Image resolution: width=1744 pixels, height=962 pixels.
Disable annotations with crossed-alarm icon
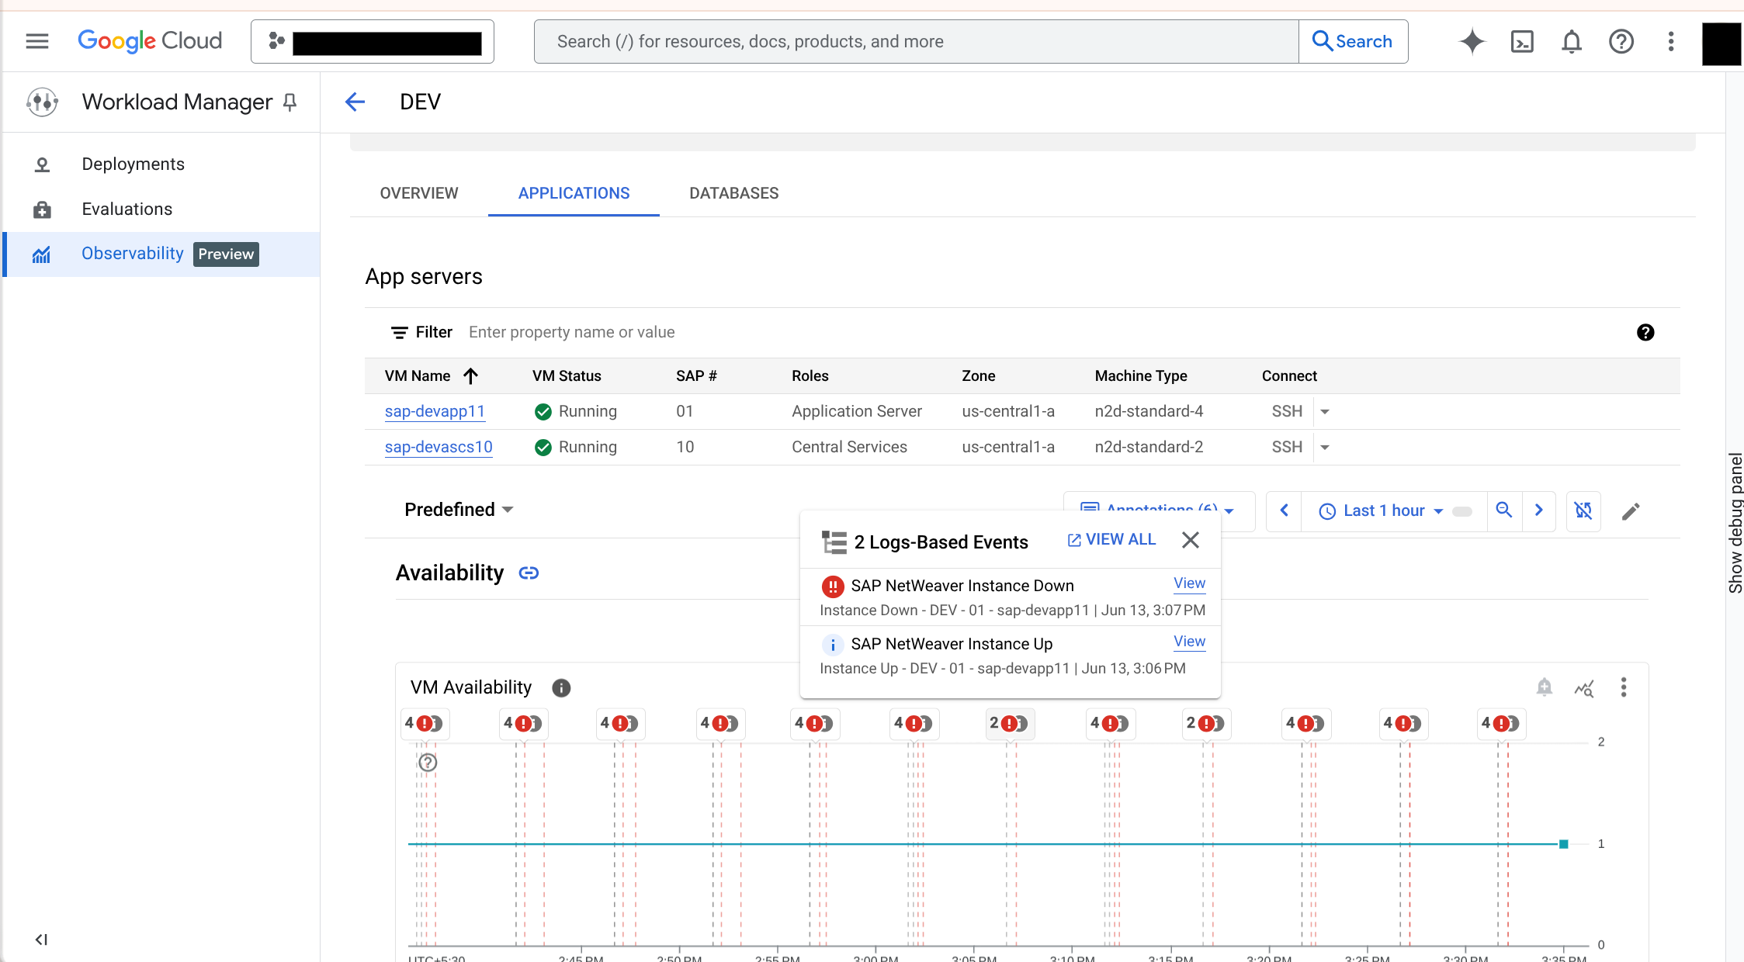tap(1583, 511)
